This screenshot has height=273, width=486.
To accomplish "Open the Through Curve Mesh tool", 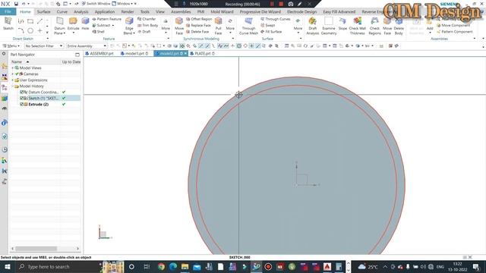I will coord(248,26).
